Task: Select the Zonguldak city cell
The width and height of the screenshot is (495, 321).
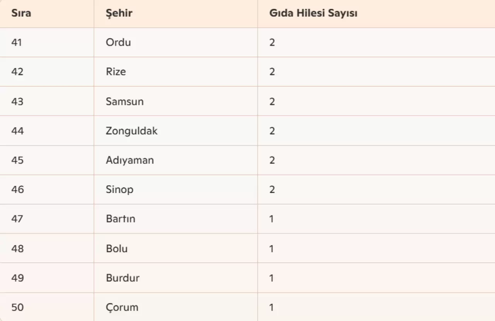Action: point(131,131)
